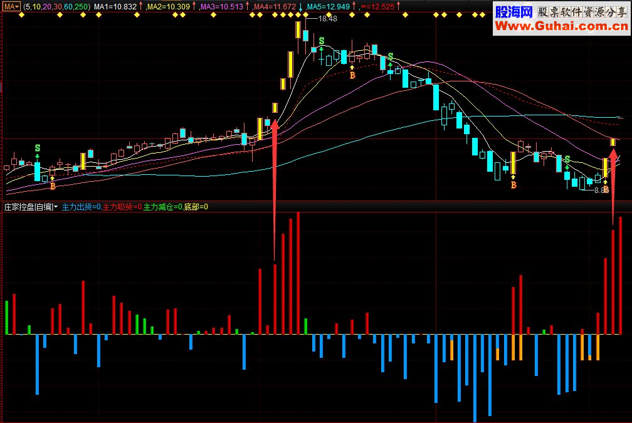Image resolution: width=632 pixels, height=423 pixels.
Task: Click the 底部=0 indicator label
Action: pyautogui.click(x=196, y=207)
